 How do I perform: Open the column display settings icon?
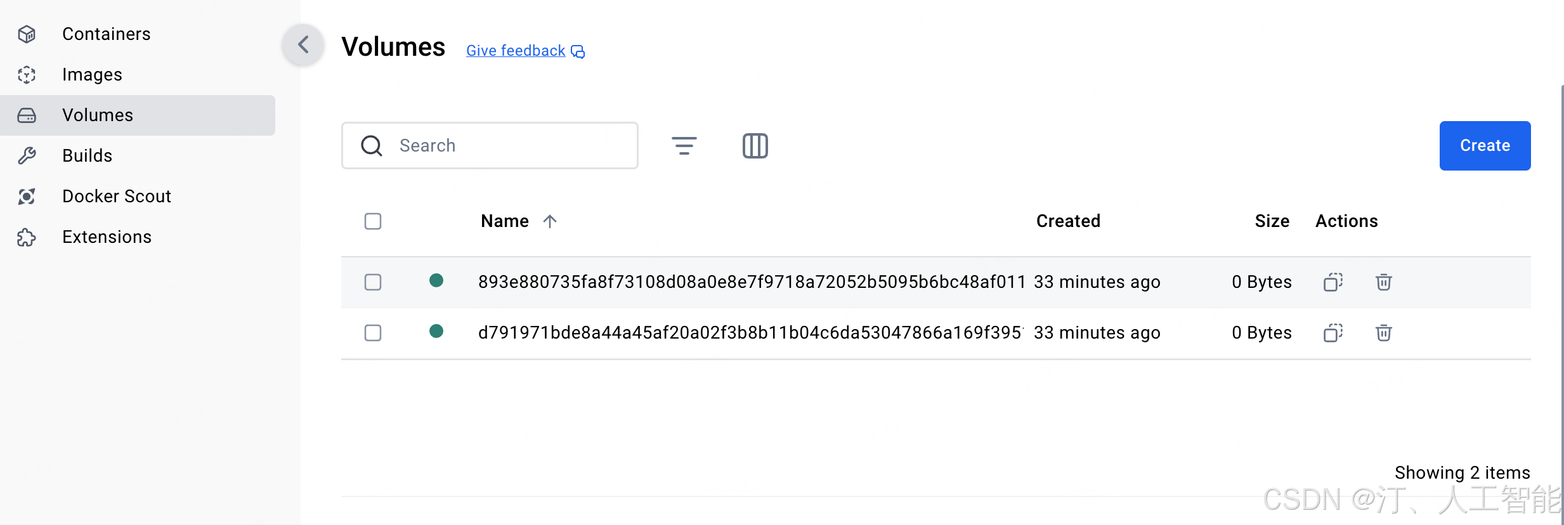[x=755, y=146]
